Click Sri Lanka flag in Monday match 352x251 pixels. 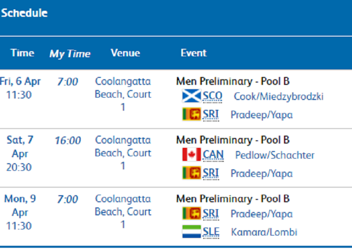[x=191, y=213]
